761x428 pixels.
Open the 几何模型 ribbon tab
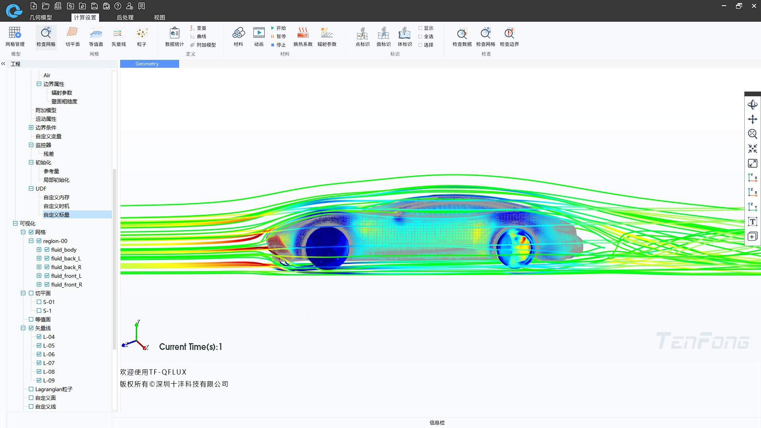(41, 17)
